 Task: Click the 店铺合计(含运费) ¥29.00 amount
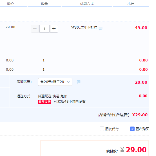pos(140,115)
